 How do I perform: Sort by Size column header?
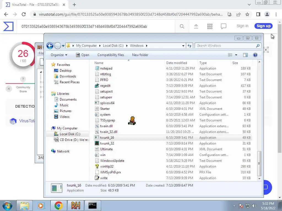pos(242,63)
